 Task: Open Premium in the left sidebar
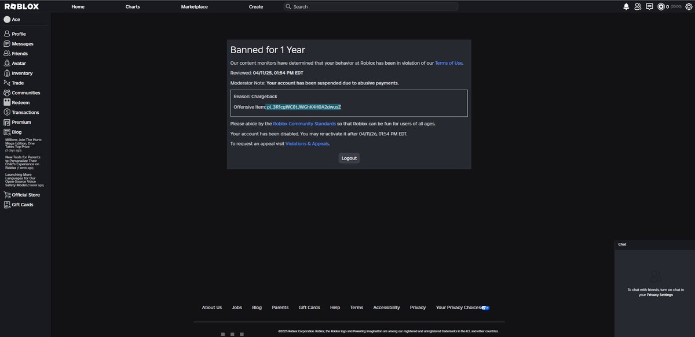click(x=17, y=123)
